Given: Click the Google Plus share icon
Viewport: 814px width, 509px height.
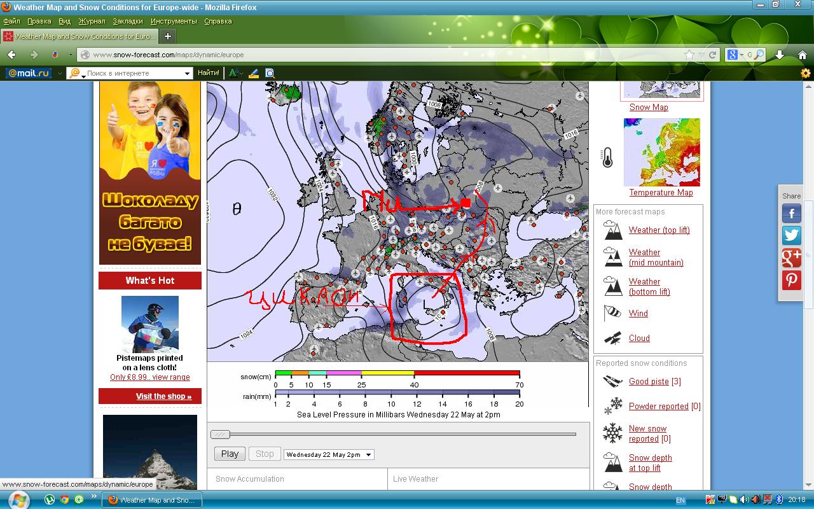Looking at the screenshot, I should 791,258.
